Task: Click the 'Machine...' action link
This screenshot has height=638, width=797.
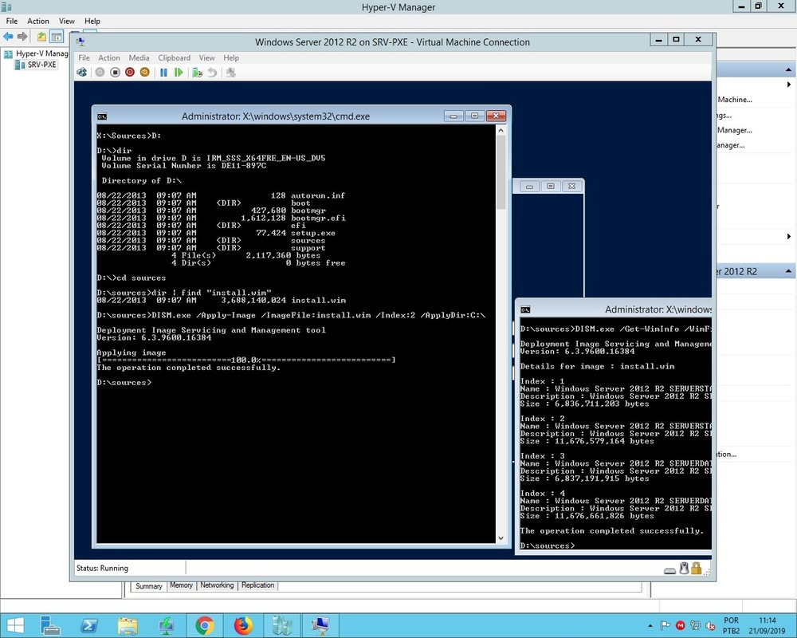Action: pyautogui.click(x=735, y=100)
